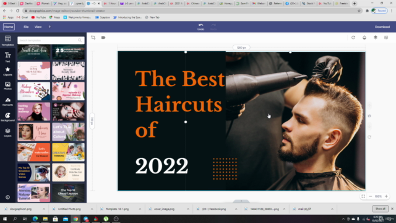Open File Explorer from taskbar

[x=45, y=219]
